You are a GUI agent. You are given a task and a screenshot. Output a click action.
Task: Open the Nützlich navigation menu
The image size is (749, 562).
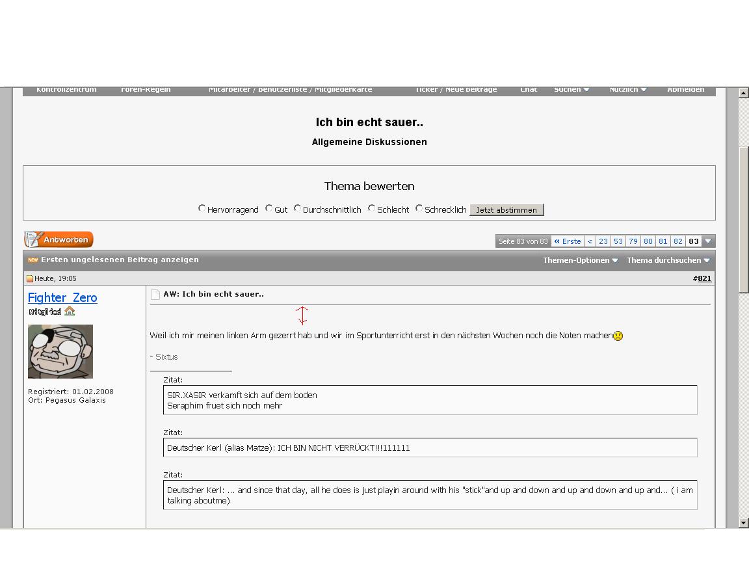coord(627,90)
